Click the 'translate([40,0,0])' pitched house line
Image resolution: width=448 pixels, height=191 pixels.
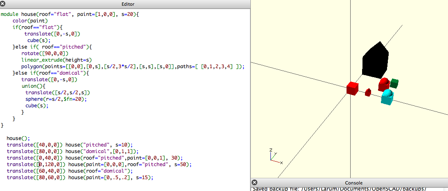(x=70, y=145)
